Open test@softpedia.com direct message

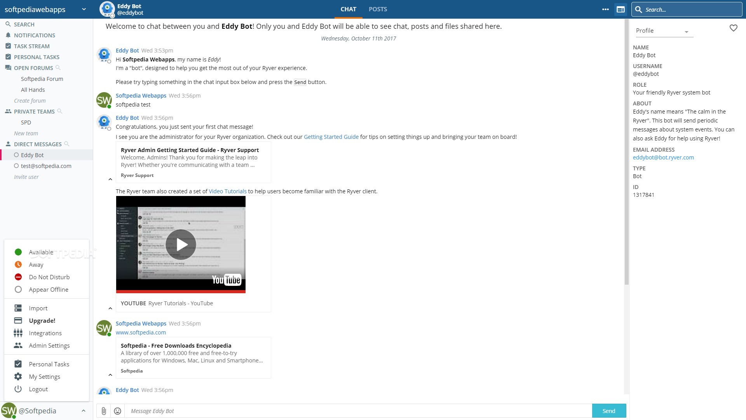pyautogui.click(x=47, y=166)
